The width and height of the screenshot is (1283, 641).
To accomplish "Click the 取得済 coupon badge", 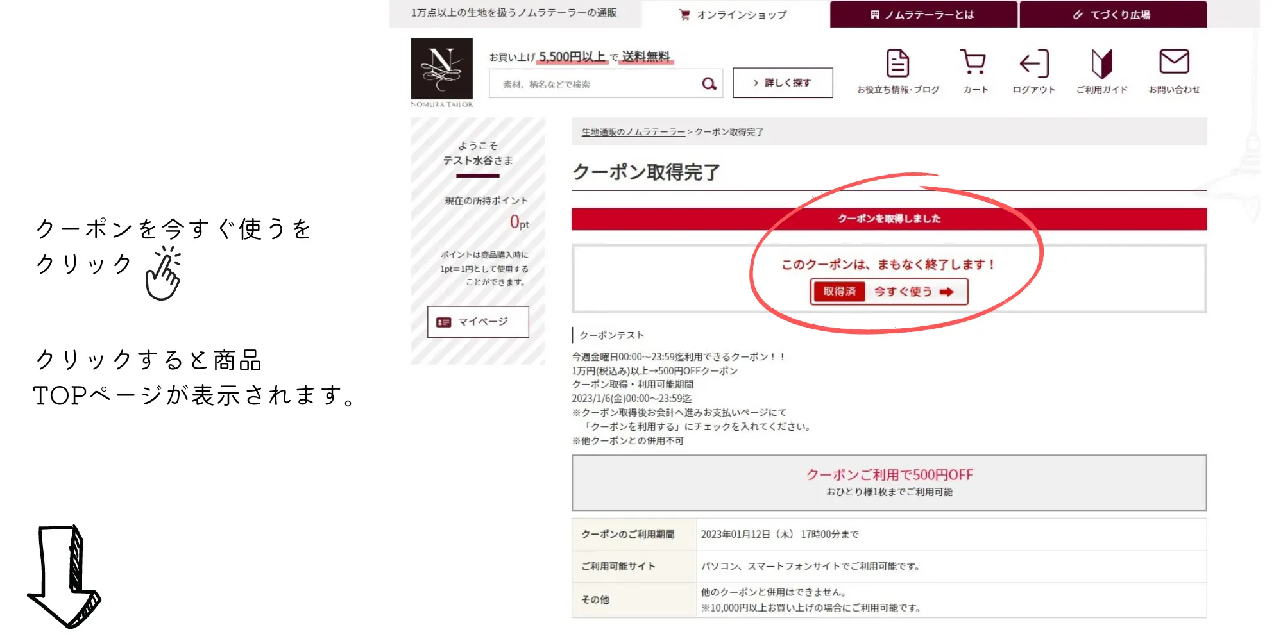I will point(839,292).
